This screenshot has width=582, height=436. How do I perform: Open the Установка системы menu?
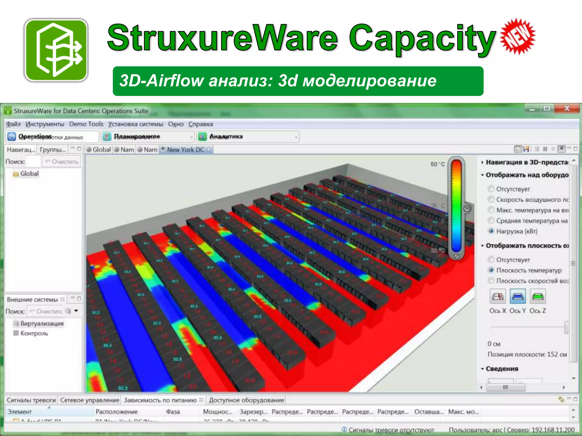tap(136, 124)
